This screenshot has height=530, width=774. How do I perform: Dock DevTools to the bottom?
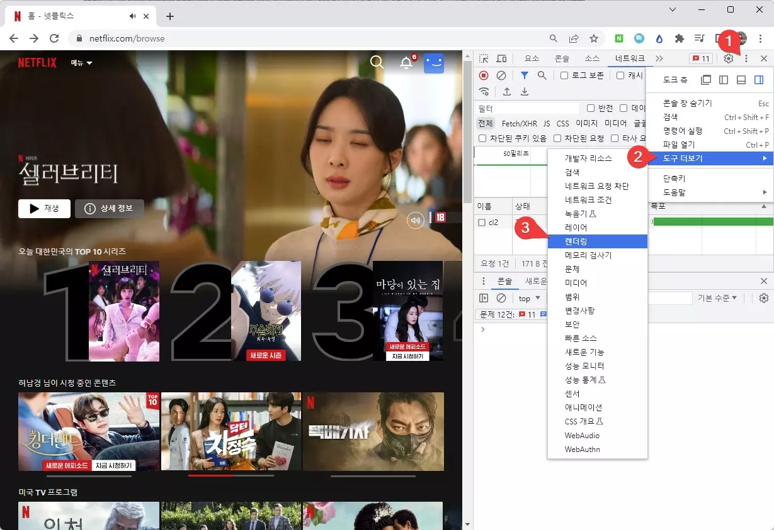741,80
